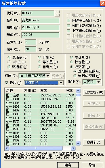The image size is (105, 168).
Task: Select row 豆一1407
Action: tap(40, 110)
